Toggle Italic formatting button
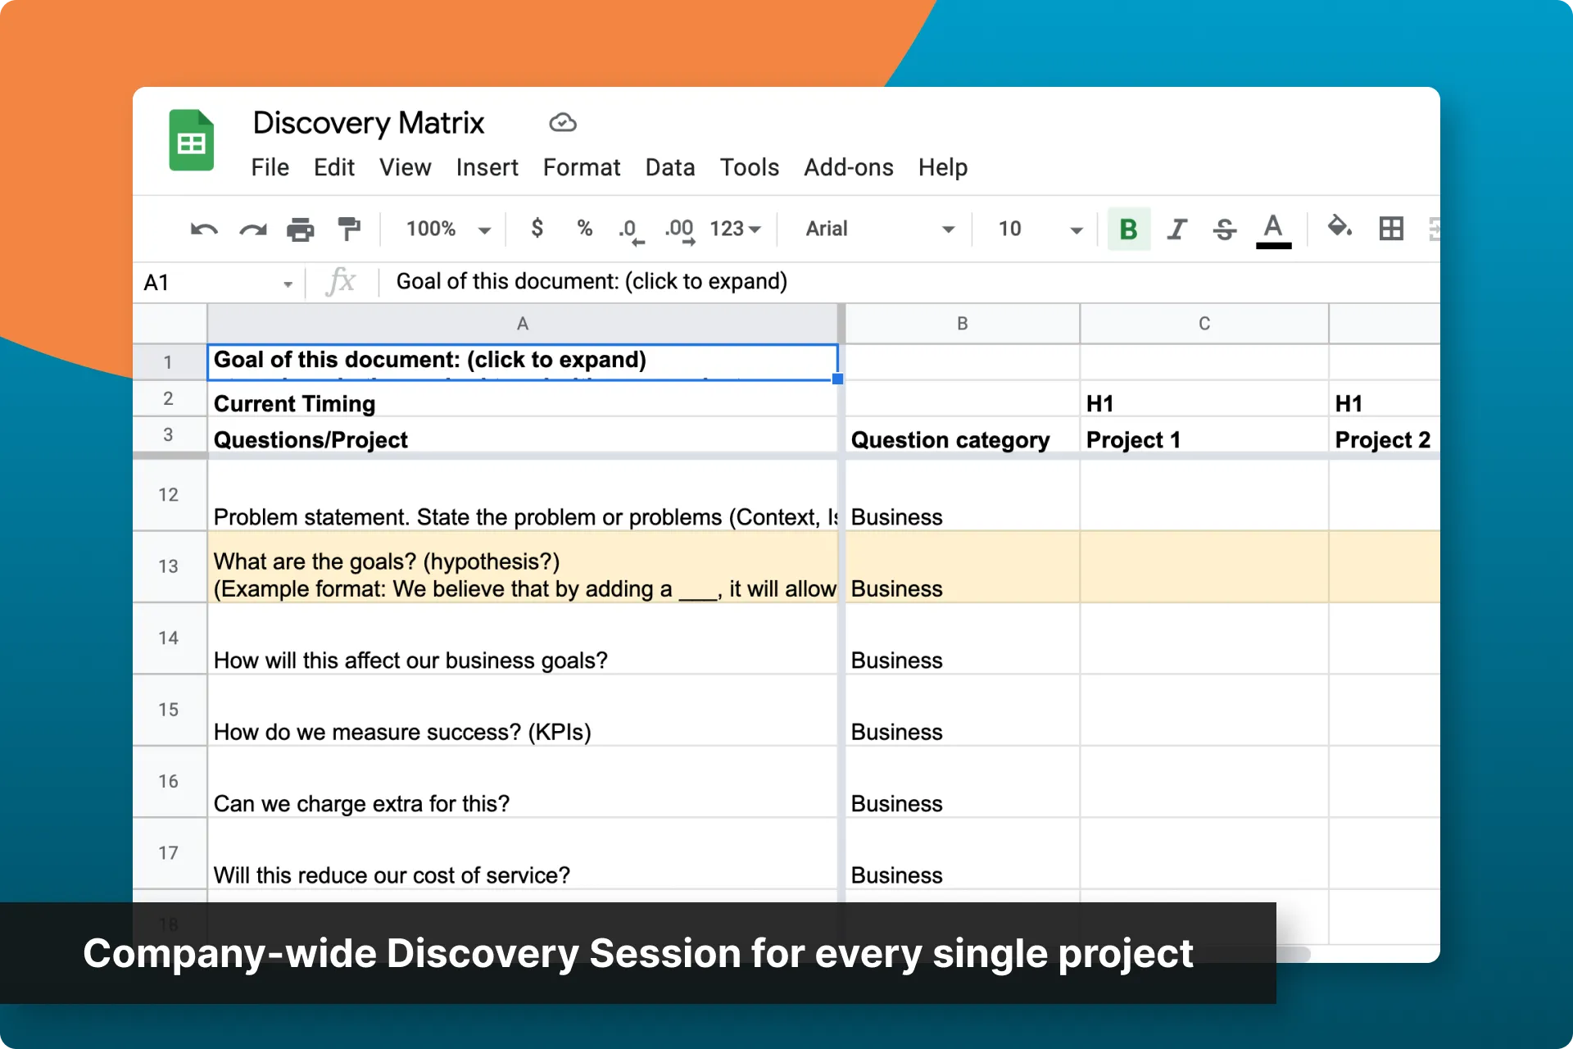Image resolution: width=1573 pixels, height=1049 pixels. coord(1176,229)
